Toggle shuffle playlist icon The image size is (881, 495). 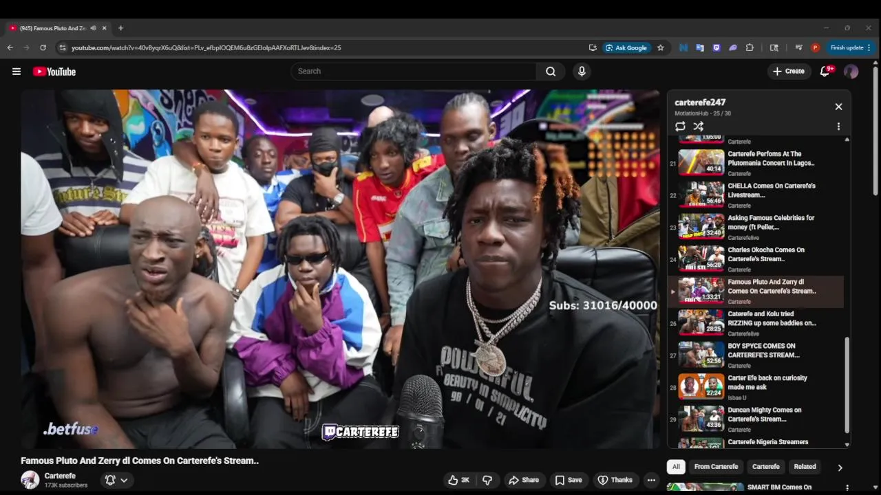tap(698, 126)
